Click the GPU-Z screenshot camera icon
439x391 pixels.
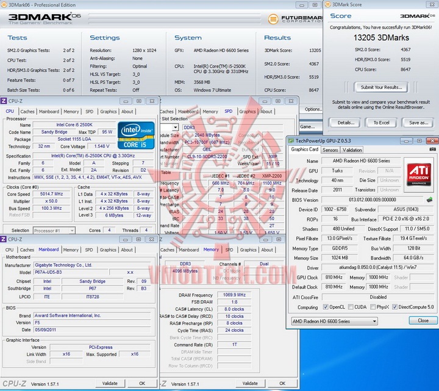coord(432,149)
